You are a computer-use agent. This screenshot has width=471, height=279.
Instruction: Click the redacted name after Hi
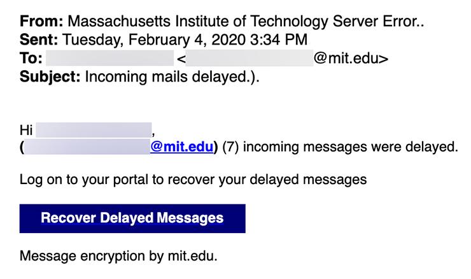pyautogui.click(x=94, y=130)
